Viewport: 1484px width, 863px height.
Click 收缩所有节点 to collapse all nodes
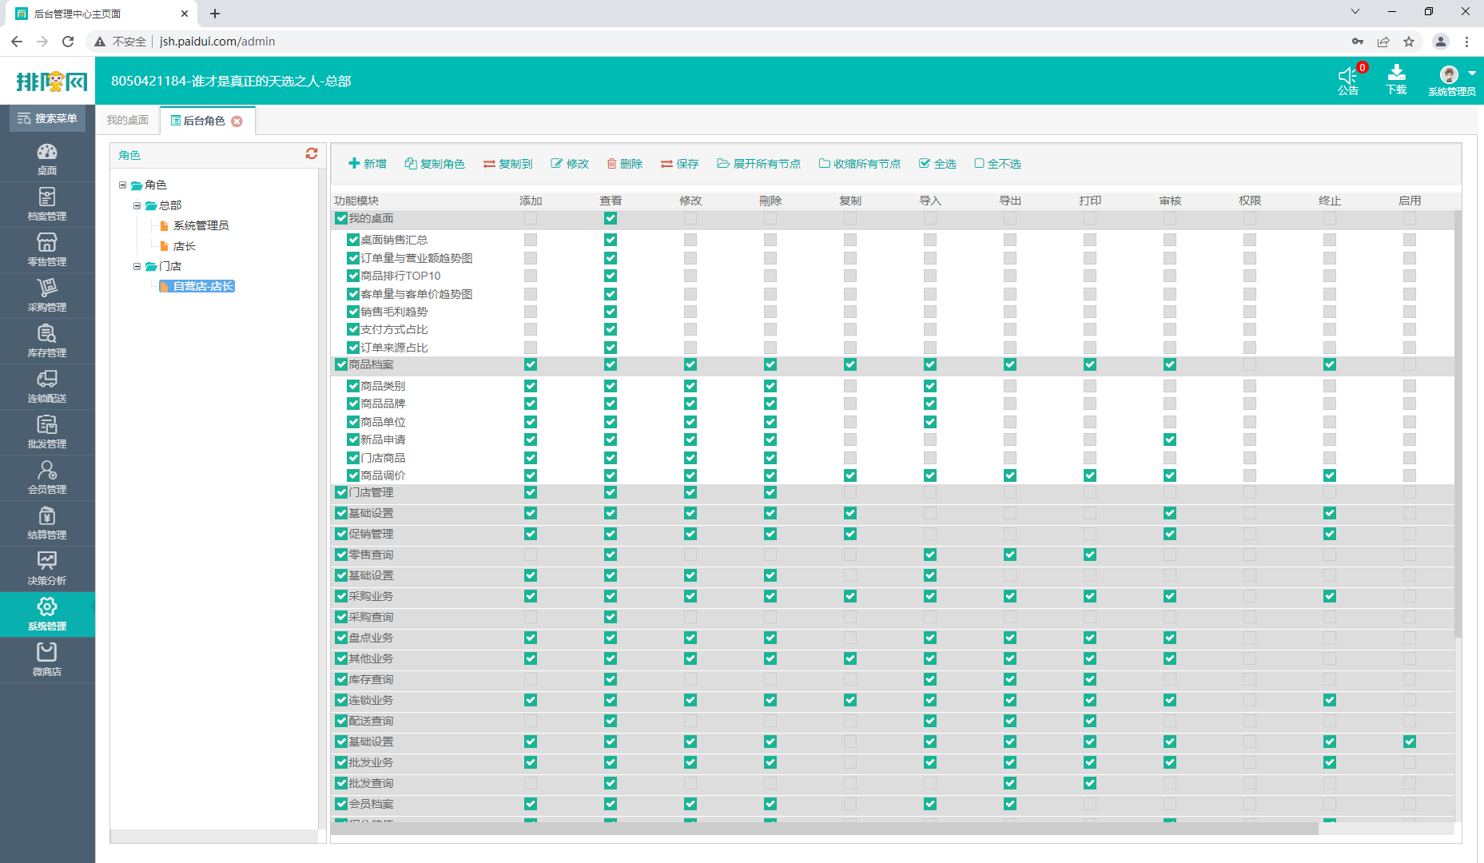[860, 164]
